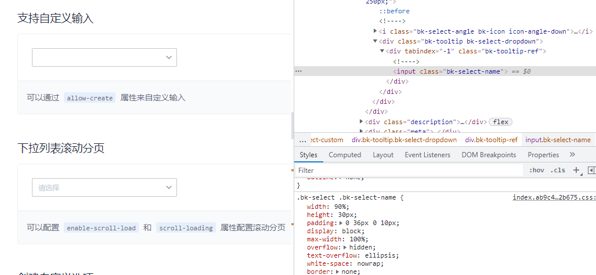Select div.bk-tooltip.bk-select-dropdown breadcrumb

404,140
